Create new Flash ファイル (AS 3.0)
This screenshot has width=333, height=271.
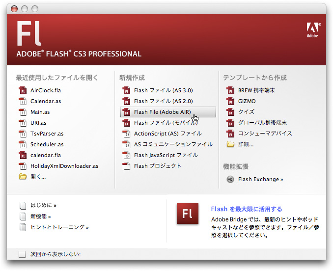[x=164, y=90]
